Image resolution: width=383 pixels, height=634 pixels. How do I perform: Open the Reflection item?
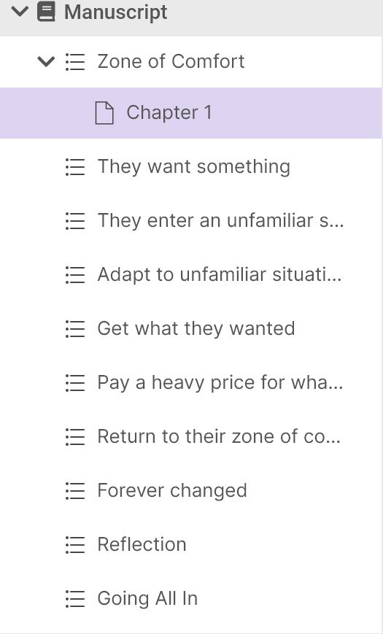coord(191,544)
